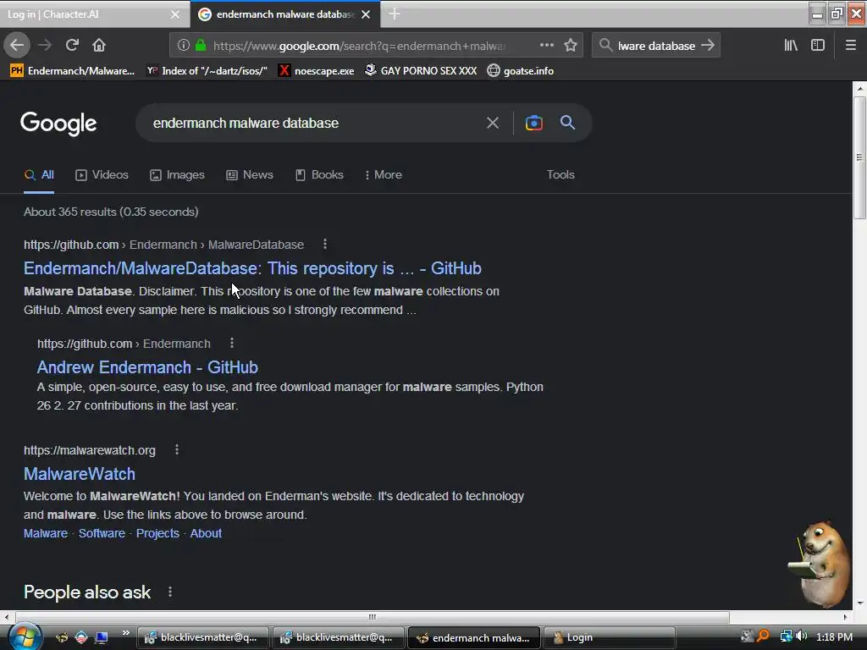Image resolution: width=867 pixels, height=650 pixels.
Task: Toggle the sidebar icon in toolbar
Action: 818,46
